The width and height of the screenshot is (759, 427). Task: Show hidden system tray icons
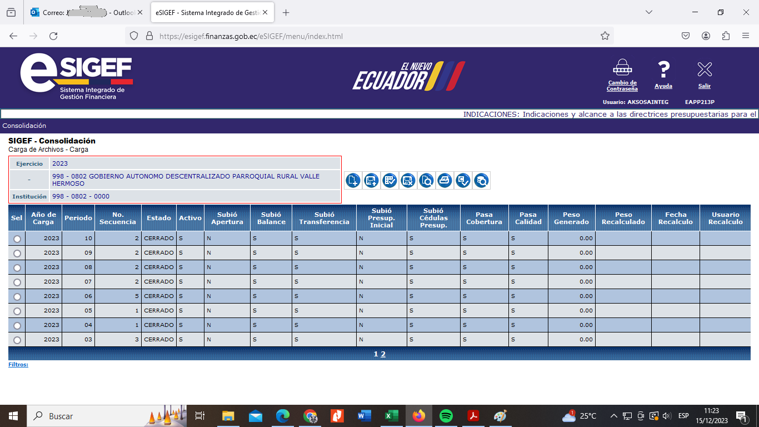613,416
